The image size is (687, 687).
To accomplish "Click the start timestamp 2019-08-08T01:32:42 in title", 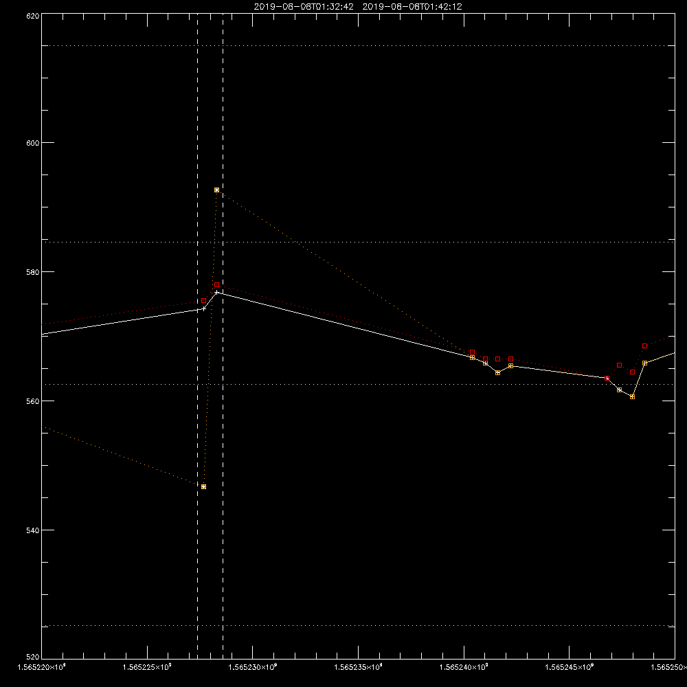I will [x=304, y=7].
